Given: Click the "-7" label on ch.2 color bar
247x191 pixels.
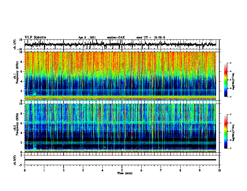Looking at the screenshot, I should pos(230,149).
